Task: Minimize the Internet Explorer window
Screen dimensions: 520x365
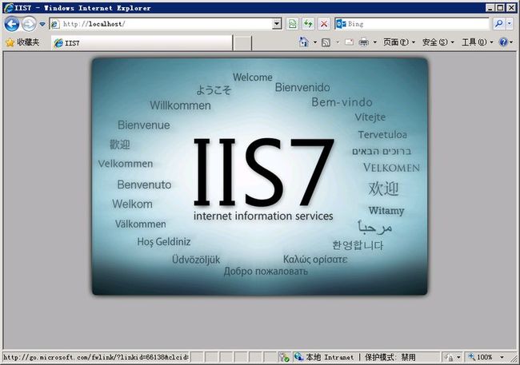Action: (490, 8)
